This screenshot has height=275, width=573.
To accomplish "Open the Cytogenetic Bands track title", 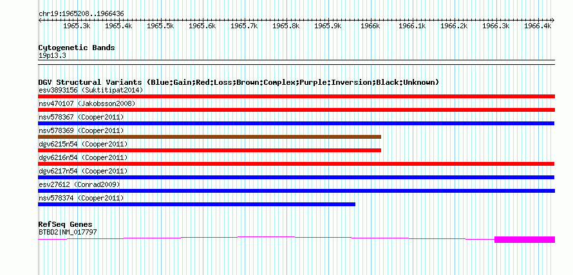I will pos(77,48).
